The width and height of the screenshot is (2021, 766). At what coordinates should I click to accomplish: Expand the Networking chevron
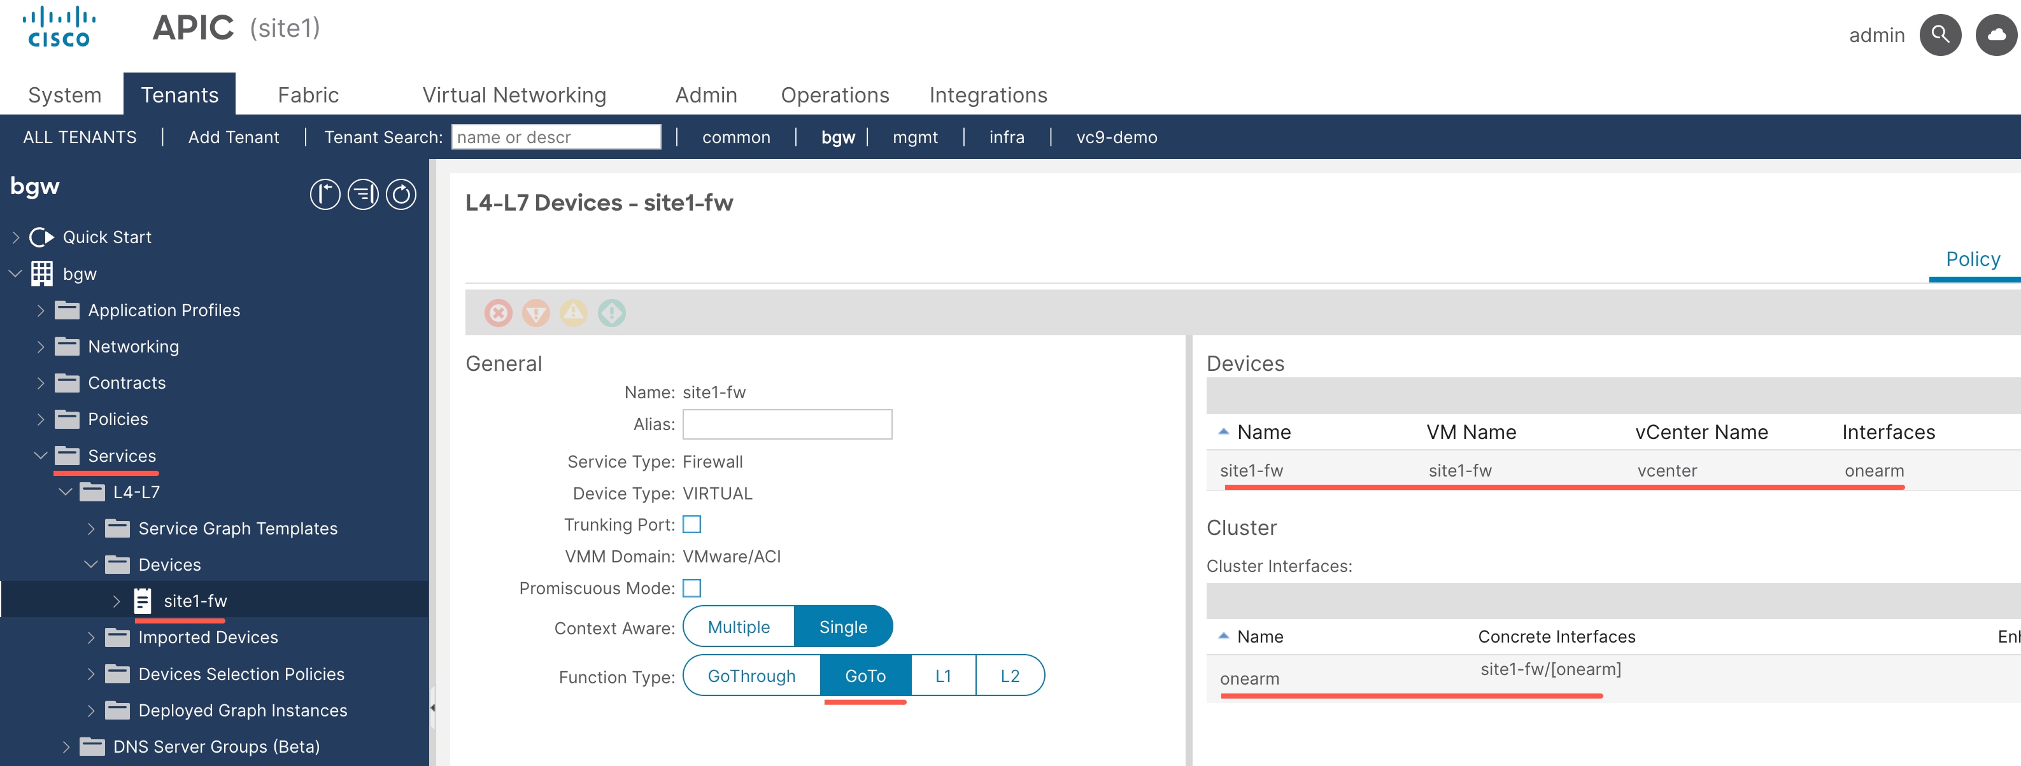pos(41,347)
